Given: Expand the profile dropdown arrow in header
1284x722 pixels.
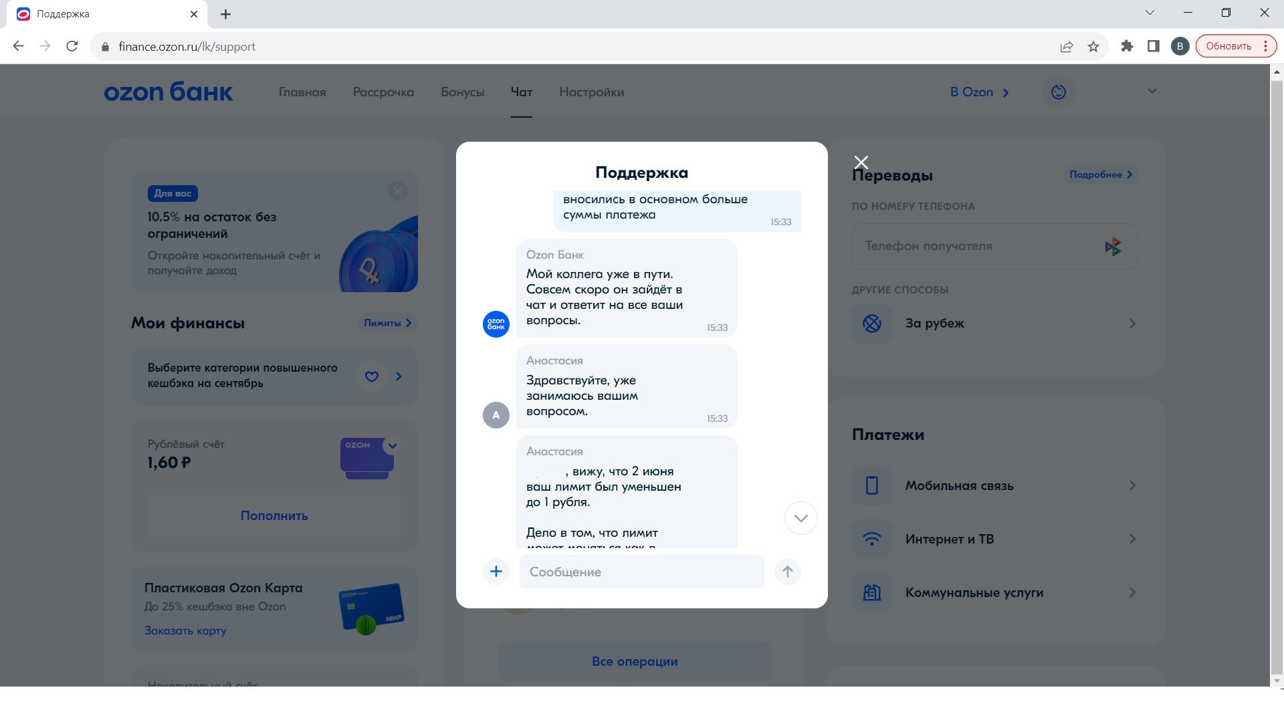Looking at the screenshot, I should point(1152,92).
